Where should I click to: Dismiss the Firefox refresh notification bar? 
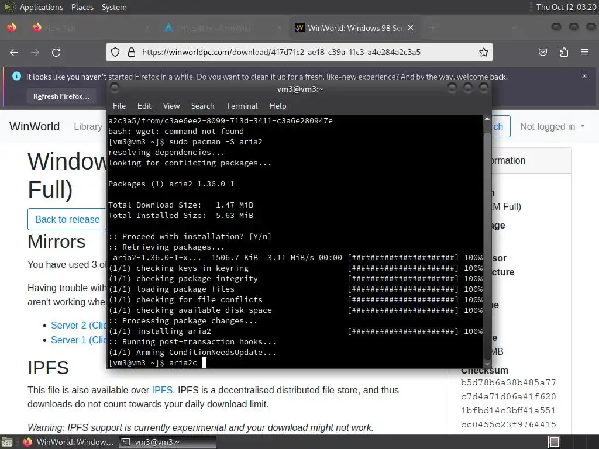(x=584, y=76)
